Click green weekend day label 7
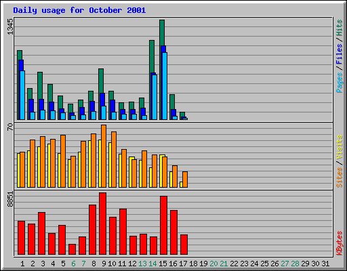 pos(83,264)
